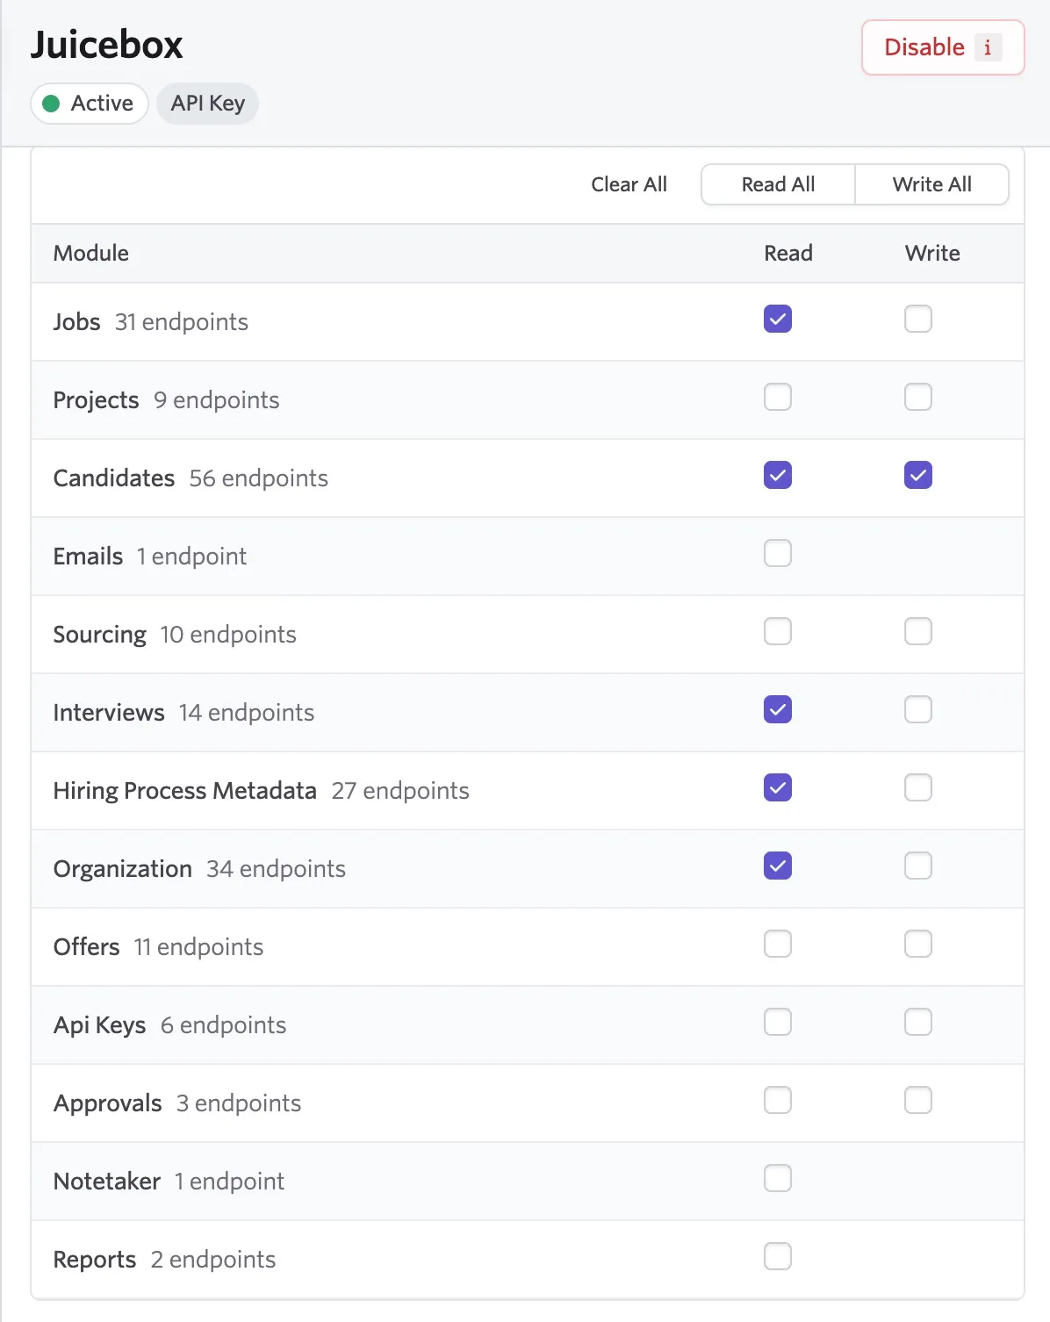Click the Write column header
Image resolution: width=1050 pixels, height=1322 pixels.
(x=932, y=254)
